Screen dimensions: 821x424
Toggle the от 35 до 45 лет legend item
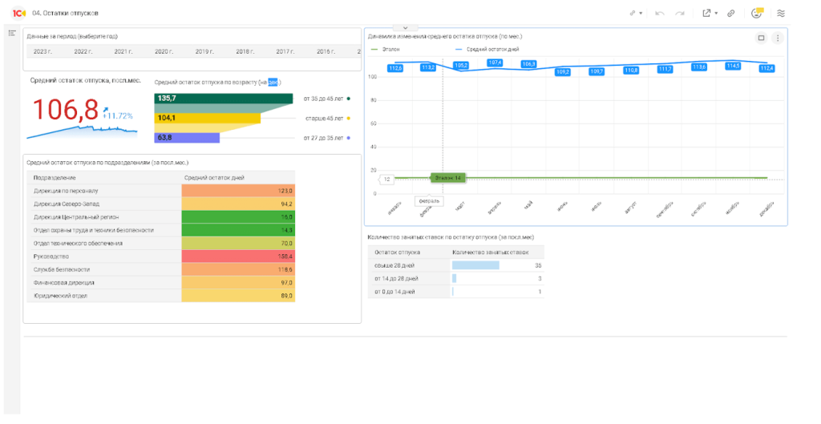pyautogui.click(x=327, y=99)
